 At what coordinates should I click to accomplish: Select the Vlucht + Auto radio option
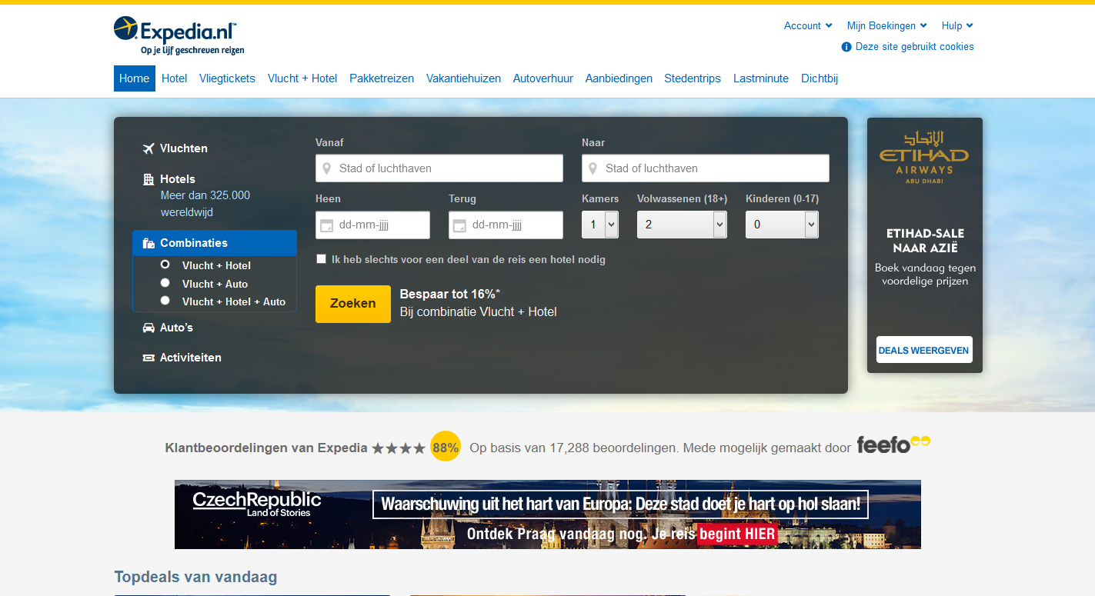(x=165, y=283)
